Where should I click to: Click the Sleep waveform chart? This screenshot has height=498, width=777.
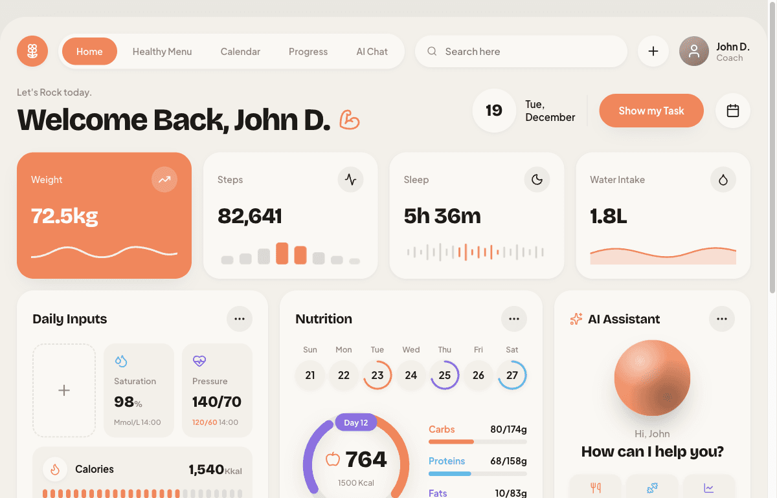pos(475,252)
